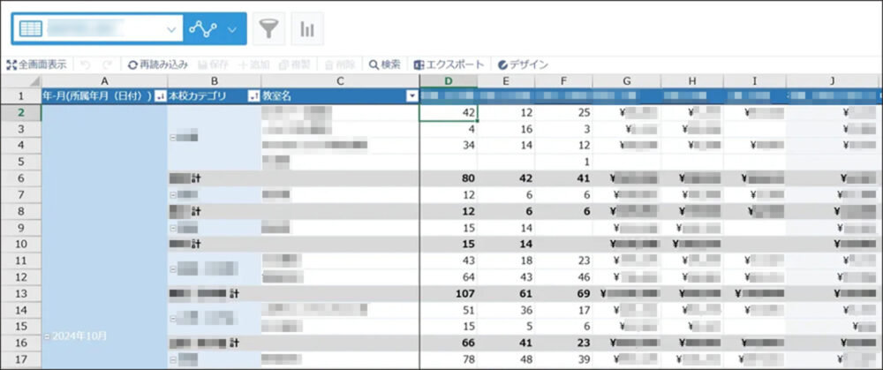
Task: Click cell F17 with value 39
Action: click(x=563, y=359)
